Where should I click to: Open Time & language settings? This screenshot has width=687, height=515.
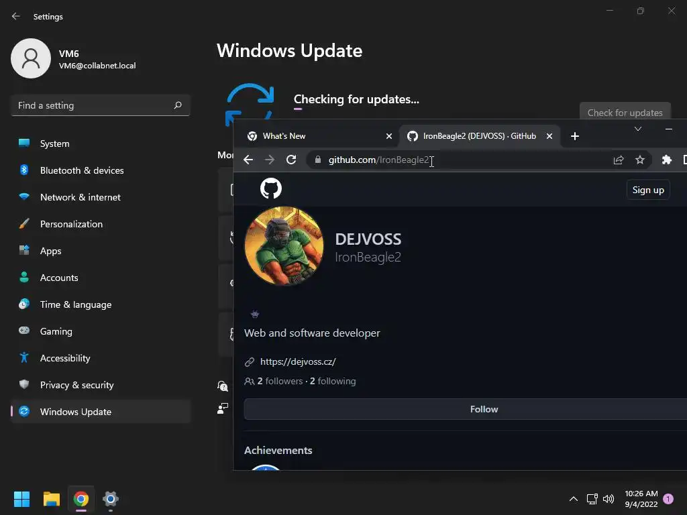[x=101, y=304]
